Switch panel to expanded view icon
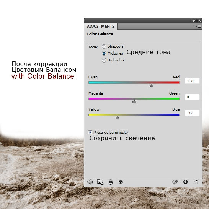 (x=100, y=182)
